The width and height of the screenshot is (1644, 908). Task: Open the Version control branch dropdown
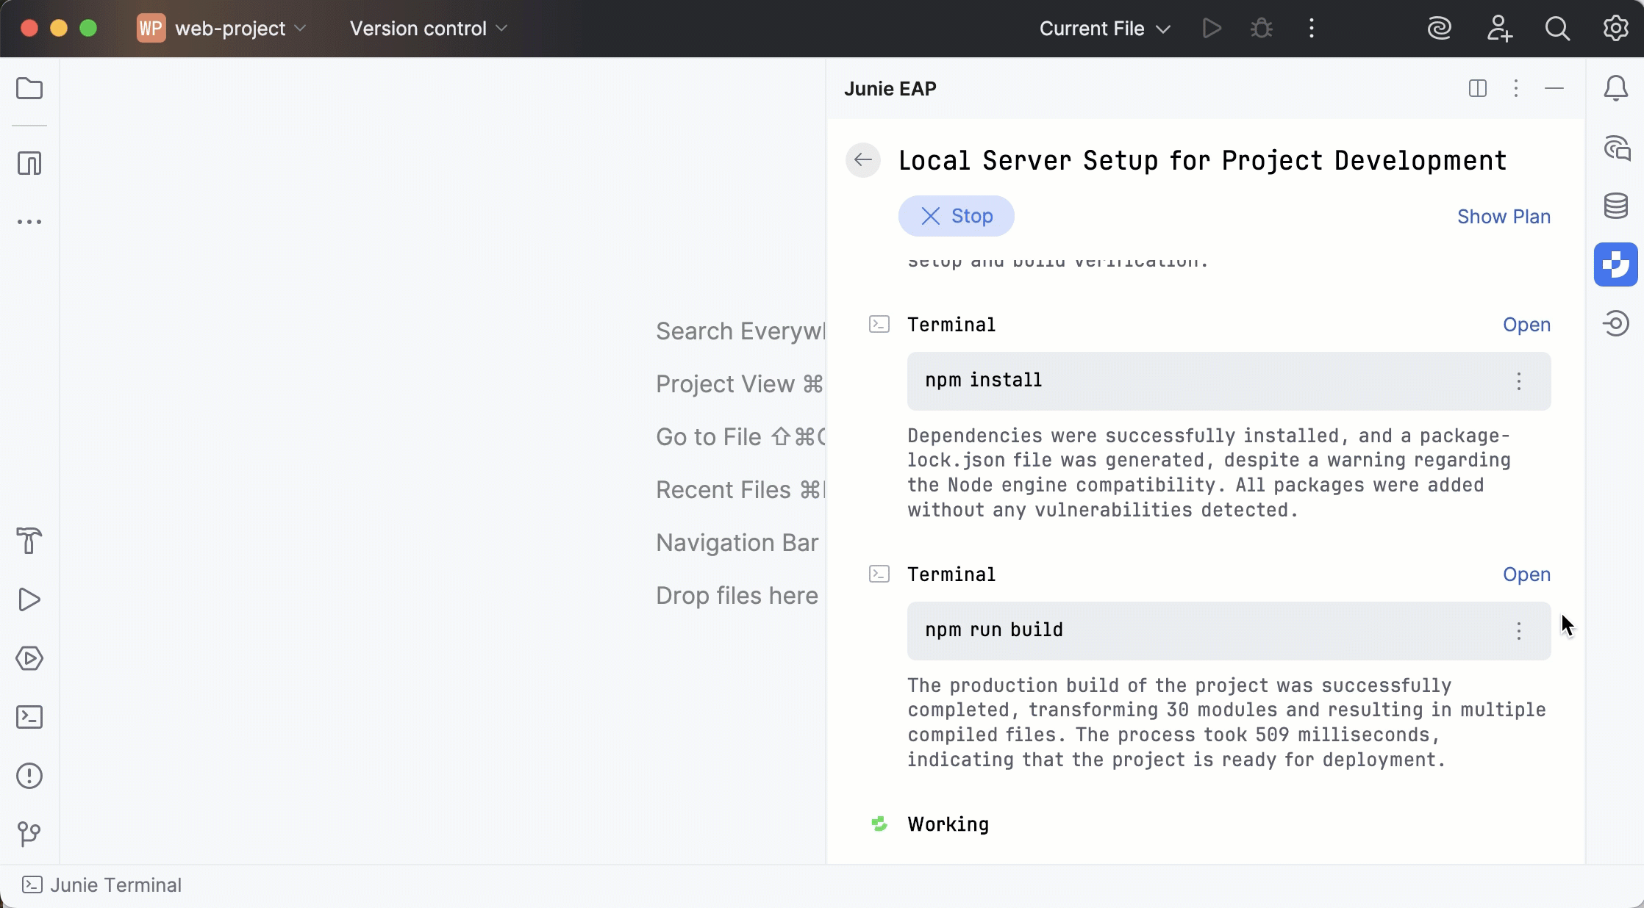click(x=427, y=29)
